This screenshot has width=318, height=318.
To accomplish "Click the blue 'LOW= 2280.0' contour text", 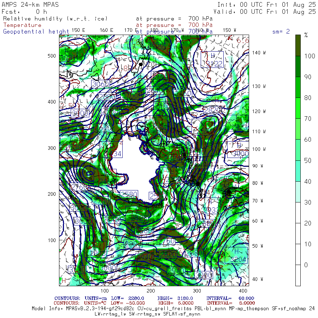I will [x=128, y=298].
